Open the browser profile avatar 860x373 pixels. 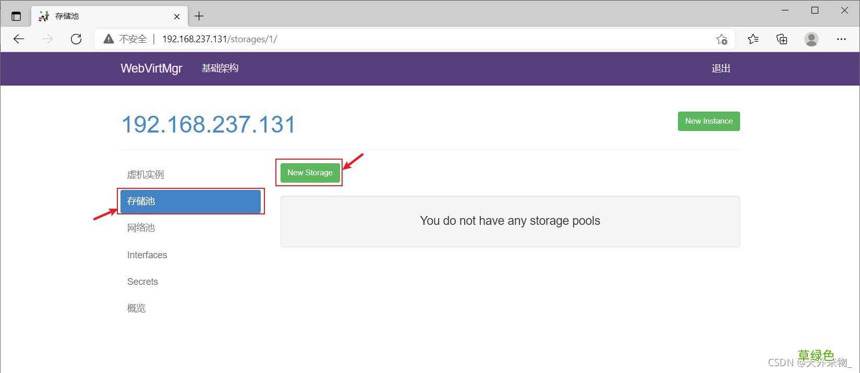point(811,39)
